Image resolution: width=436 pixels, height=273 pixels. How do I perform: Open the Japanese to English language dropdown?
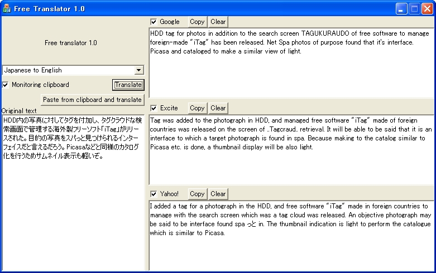[139, 70]
